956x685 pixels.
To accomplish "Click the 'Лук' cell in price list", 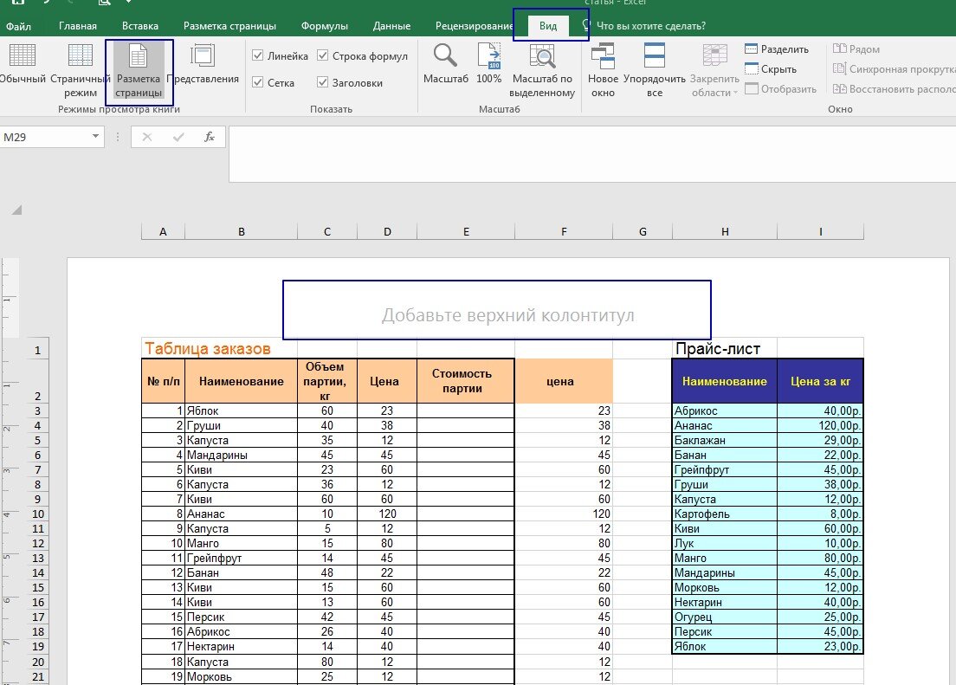I will (725, 543).
